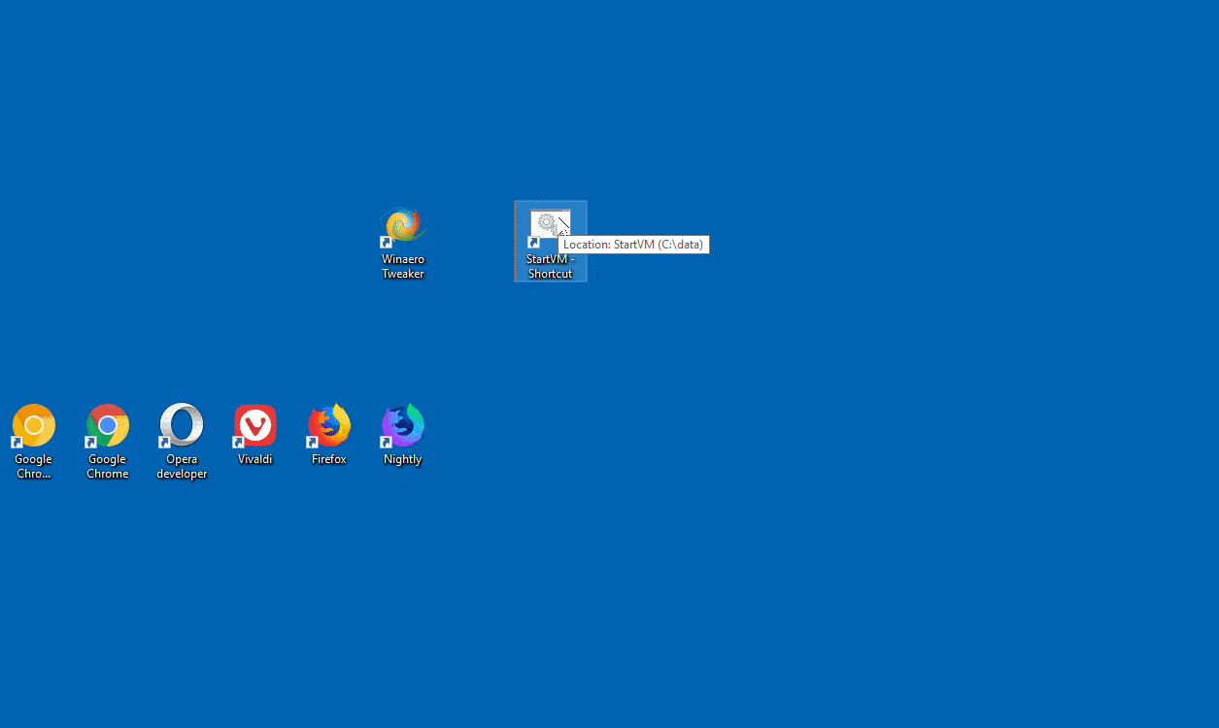Select the StartVM gear shortcut icon
This screenshot has width=1219, height=728.
pyautogui.click(x=550, y=228)
